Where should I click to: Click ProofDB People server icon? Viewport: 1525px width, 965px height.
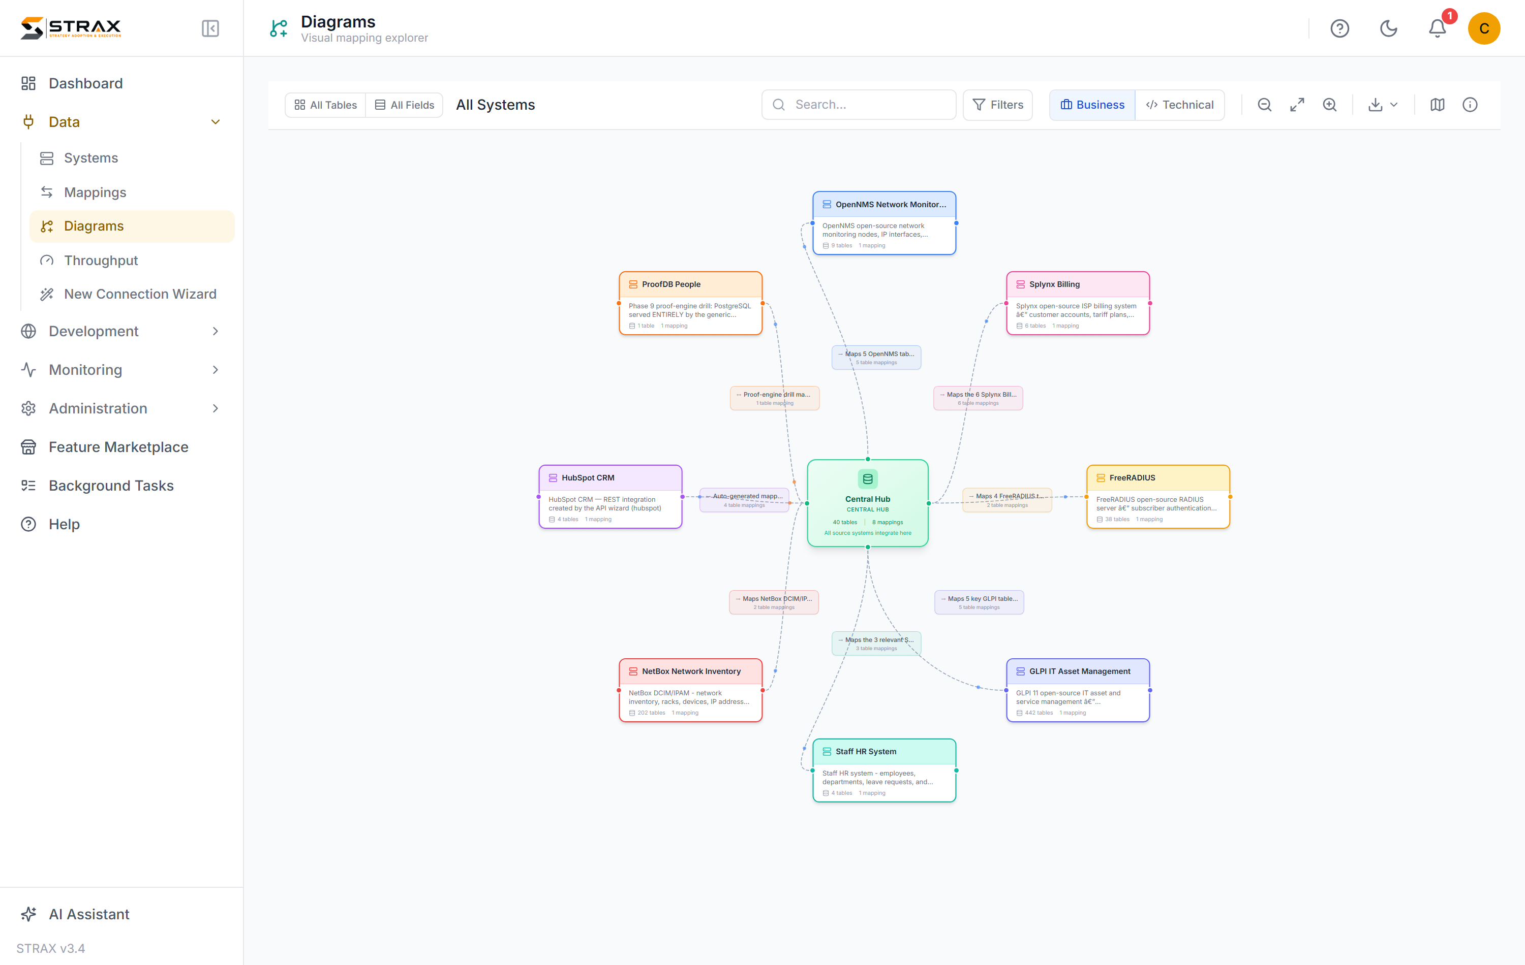tap(633, 285)
